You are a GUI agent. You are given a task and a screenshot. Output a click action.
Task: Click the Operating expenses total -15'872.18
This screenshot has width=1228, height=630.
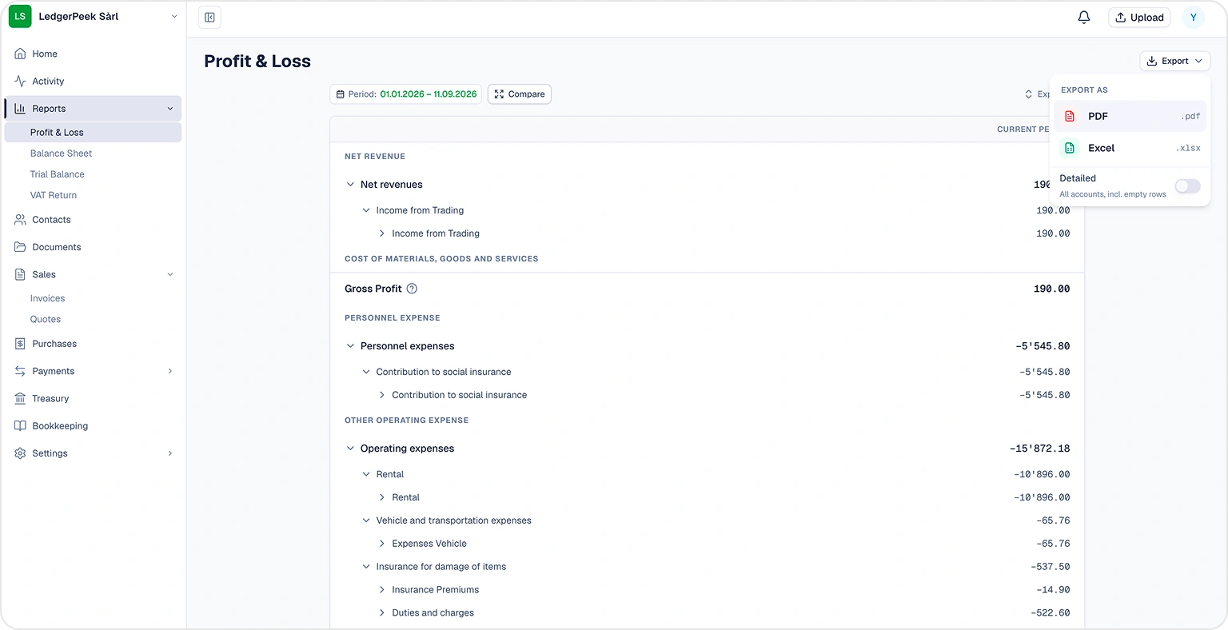point(1039,449)
